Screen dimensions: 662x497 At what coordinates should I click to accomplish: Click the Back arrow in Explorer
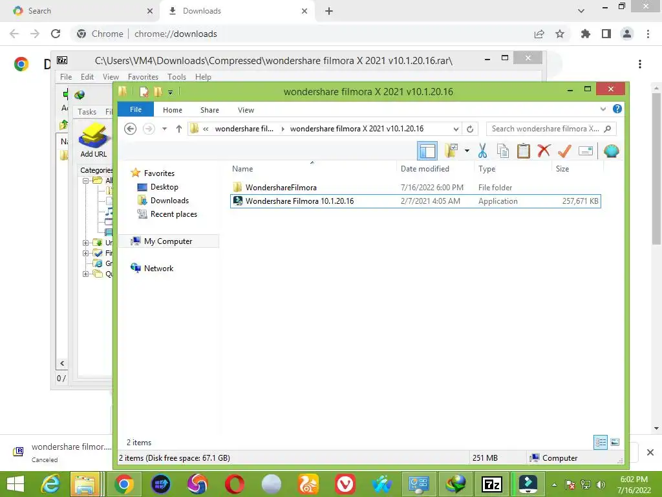[130, 129]
